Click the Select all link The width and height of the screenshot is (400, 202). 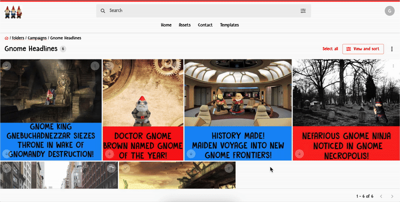[330, 49]
